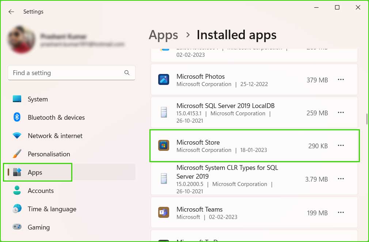Viewport: 369px width, 242px height.
Task: Click the Accounts person icon
Action: (17, 190)
